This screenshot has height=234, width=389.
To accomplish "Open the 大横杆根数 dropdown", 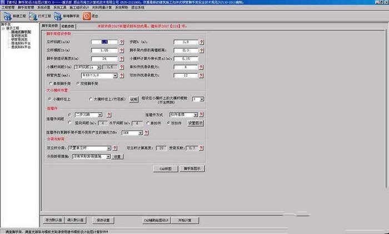I will point(202,99).
